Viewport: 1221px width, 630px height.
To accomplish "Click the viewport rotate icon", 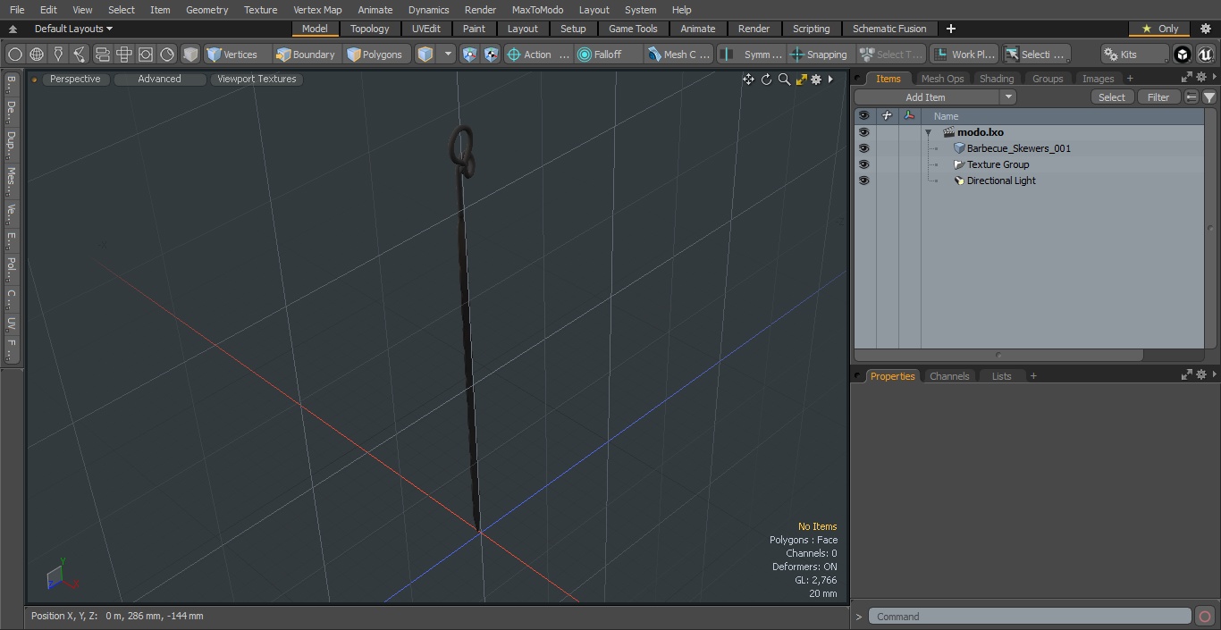I will point(766,80).
